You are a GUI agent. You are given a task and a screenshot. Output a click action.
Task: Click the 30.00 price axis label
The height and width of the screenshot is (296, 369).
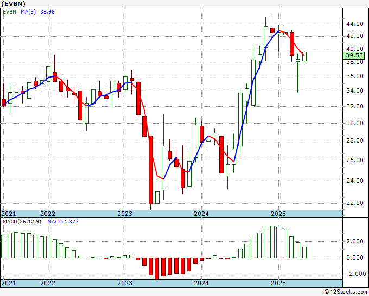point(355,123)
